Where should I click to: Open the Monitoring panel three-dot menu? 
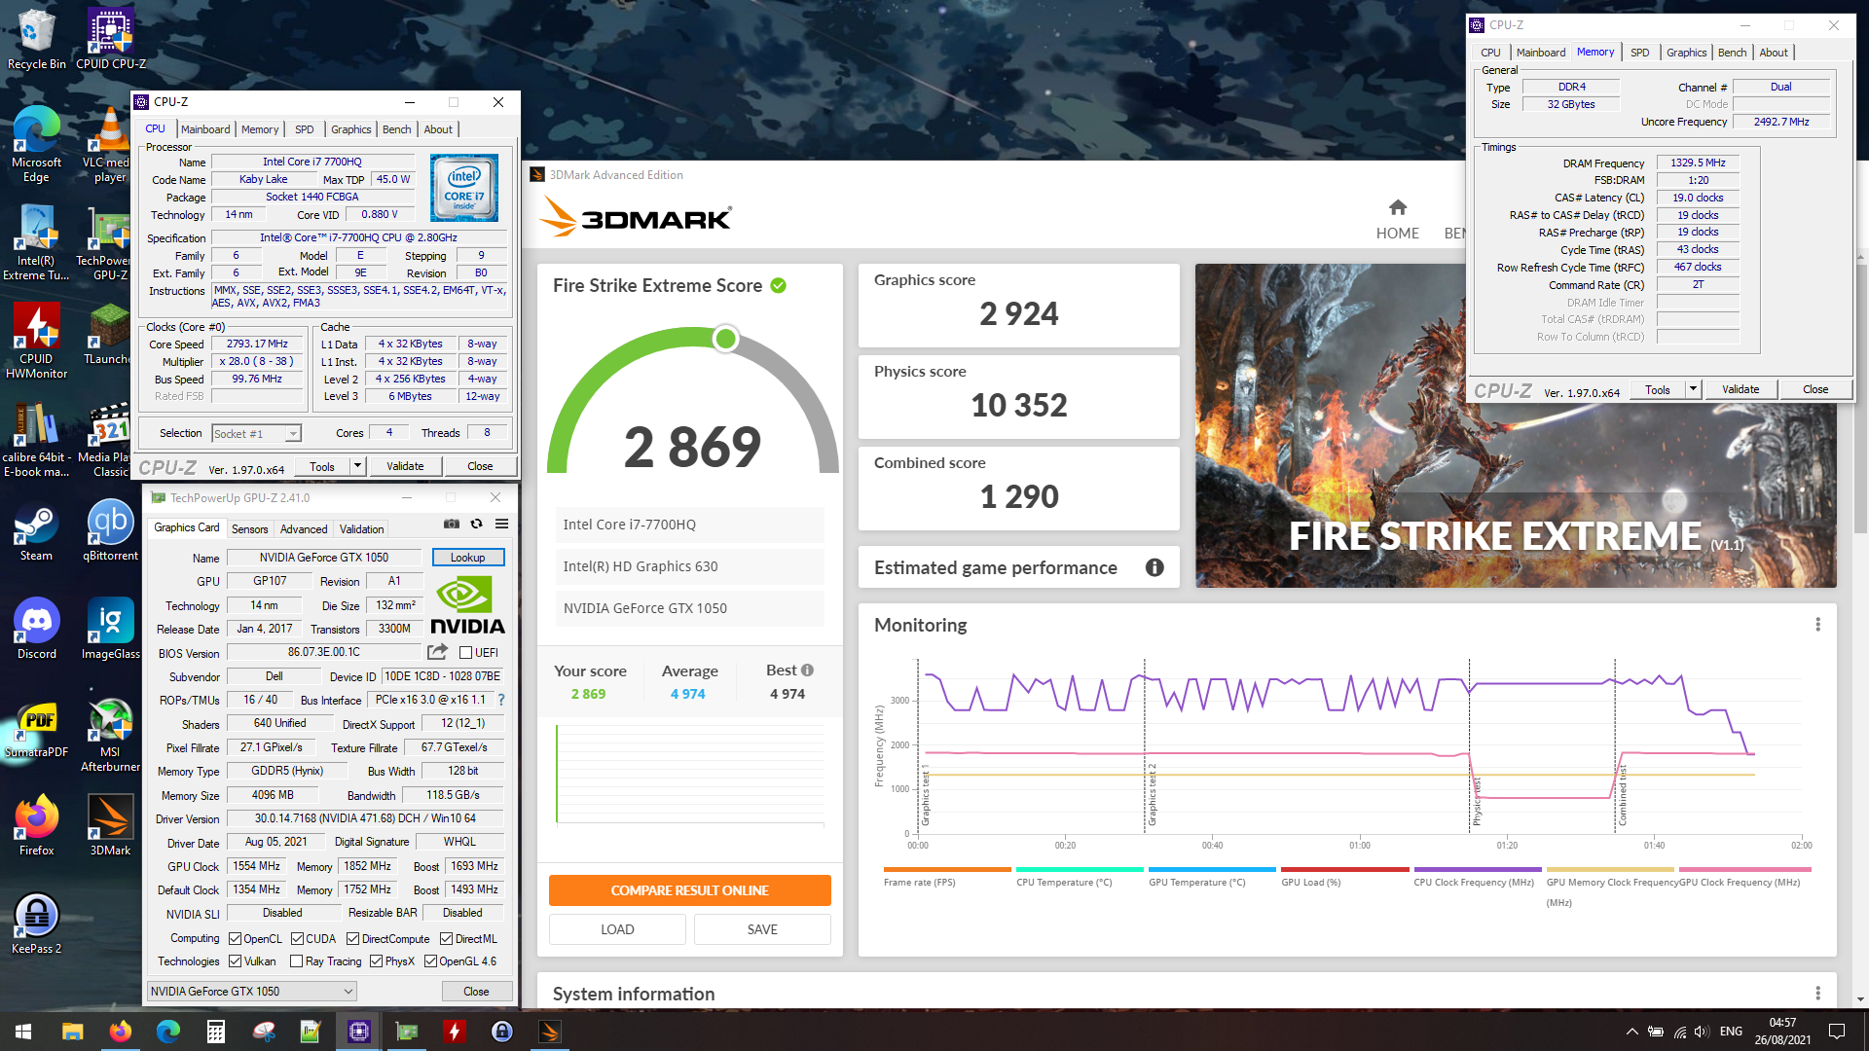click(x=1817, y=625)
